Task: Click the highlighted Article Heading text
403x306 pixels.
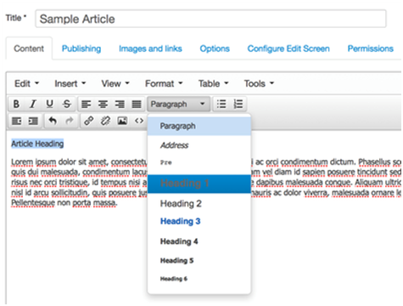Action: coord(37,144)
